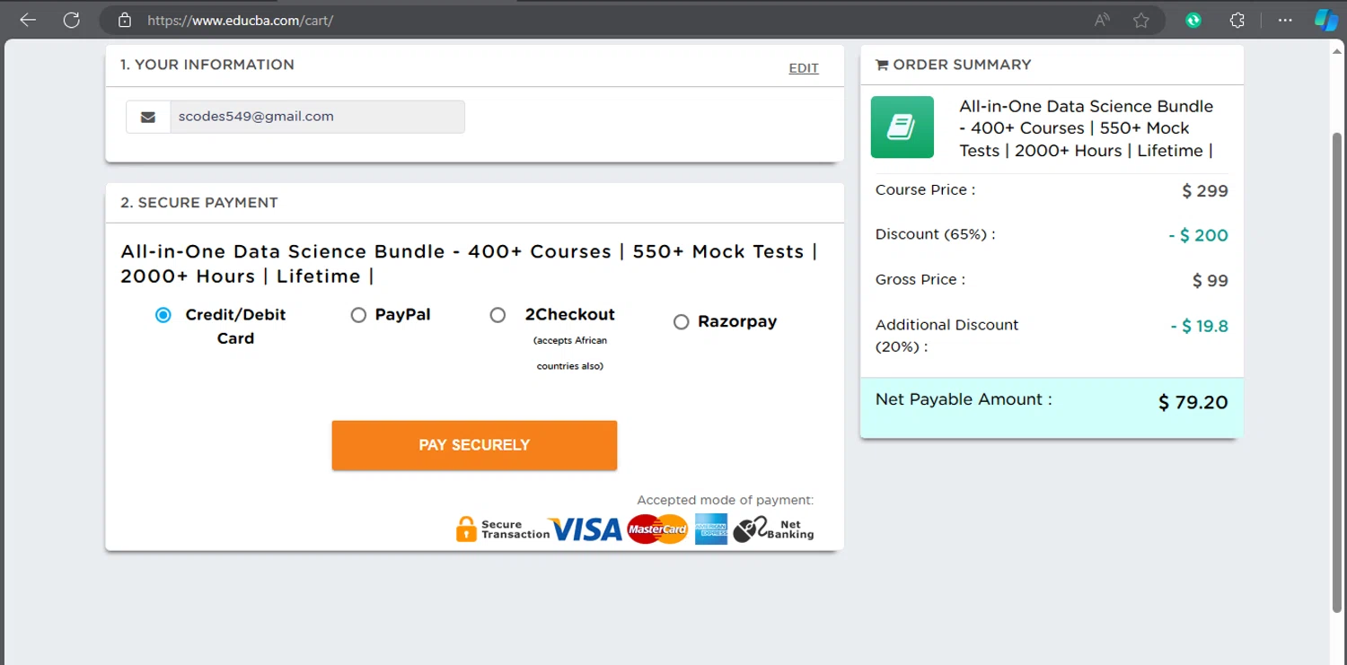Click the Additional Discount - $ 19.8 value
The width and height of the screenshot is (1347, 665).
(1199, 327)
